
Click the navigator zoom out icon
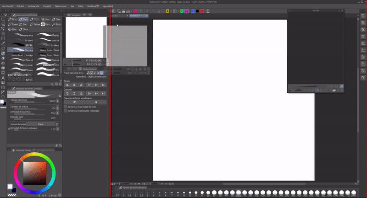pos(92,60)
